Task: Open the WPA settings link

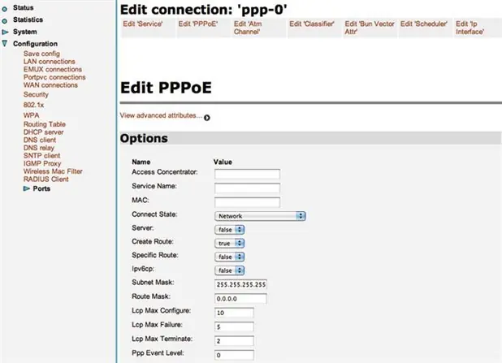Action: pos(32,115)
